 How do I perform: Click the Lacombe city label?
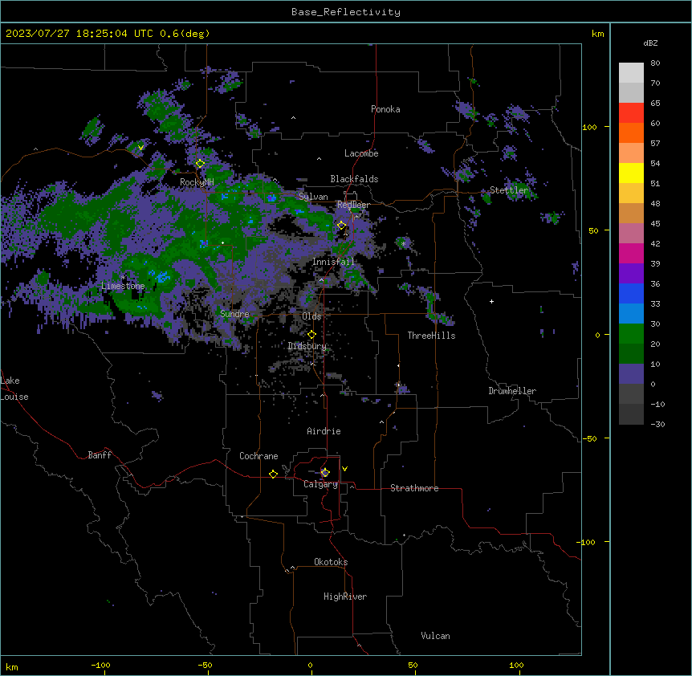click(361, 153)
